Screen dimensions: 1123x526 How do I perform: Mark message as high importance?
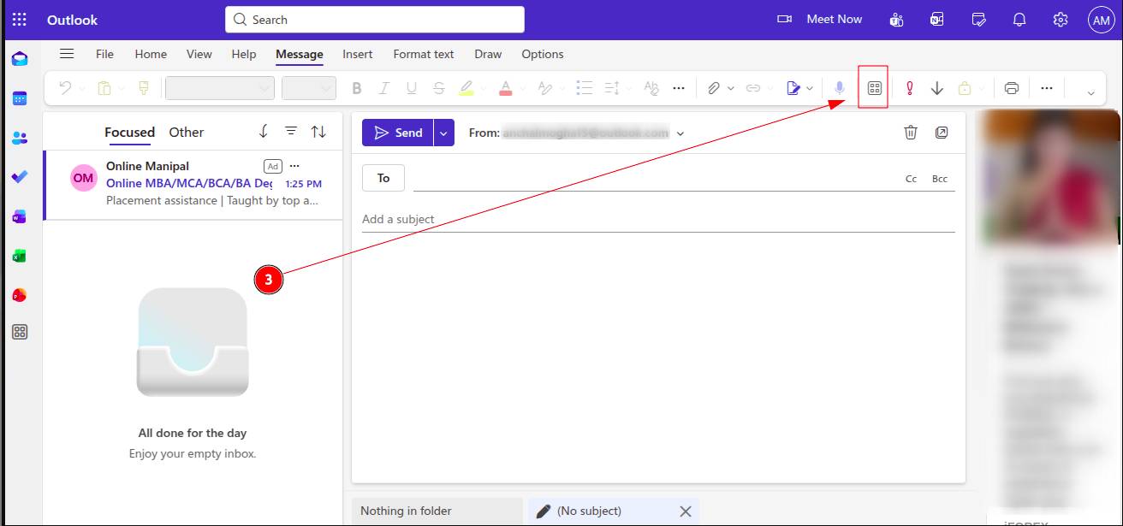click(910, 88)
